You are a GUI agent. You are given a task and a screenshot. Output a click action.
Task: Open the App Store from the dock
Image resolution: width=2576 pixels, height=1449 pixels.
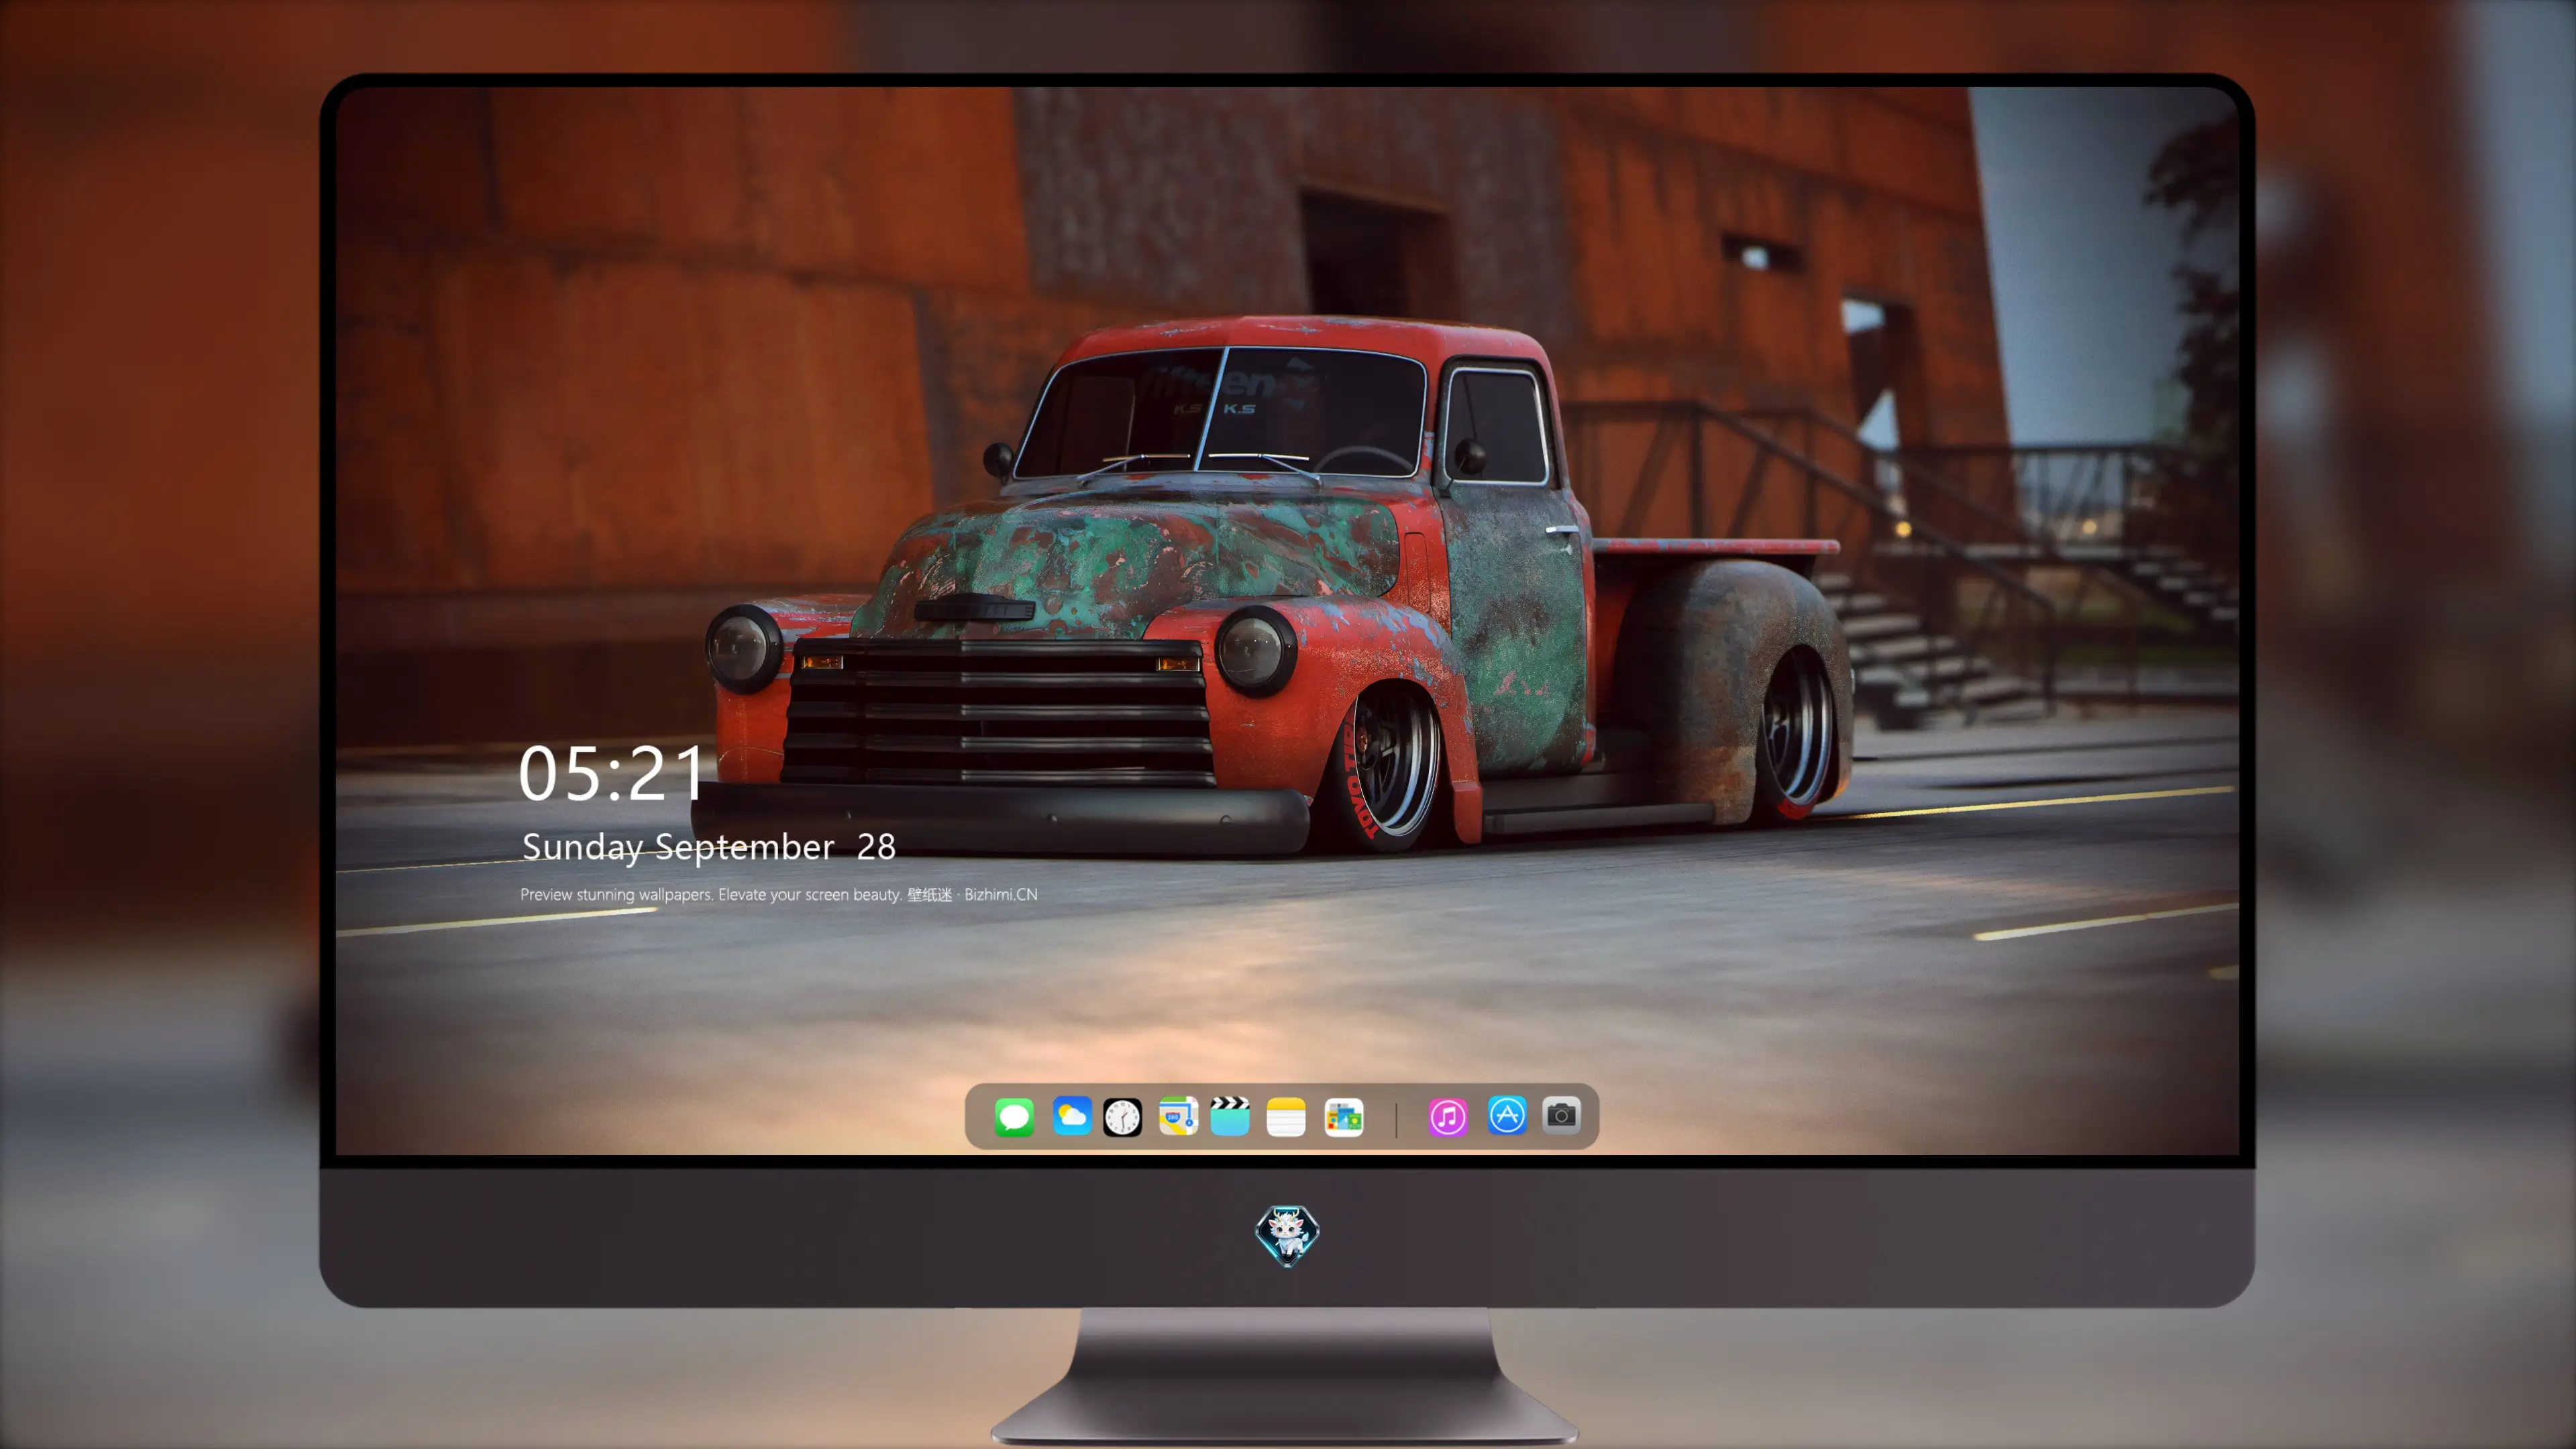tap(1507, 1115)
